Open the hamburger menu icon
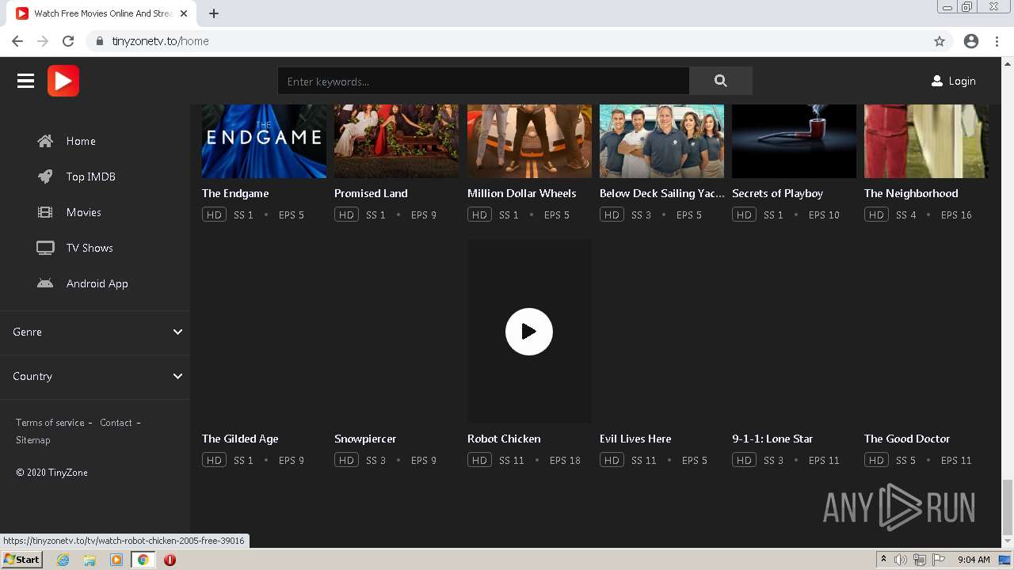The height and width of the screenshot is (570, 1014). pyautogui.click(x=25, y=81)
